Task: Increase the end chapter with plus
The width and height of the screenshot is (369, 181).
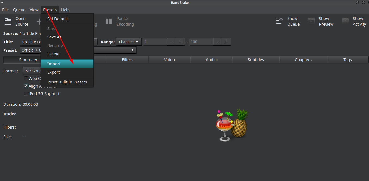Action: coord(226,42)
